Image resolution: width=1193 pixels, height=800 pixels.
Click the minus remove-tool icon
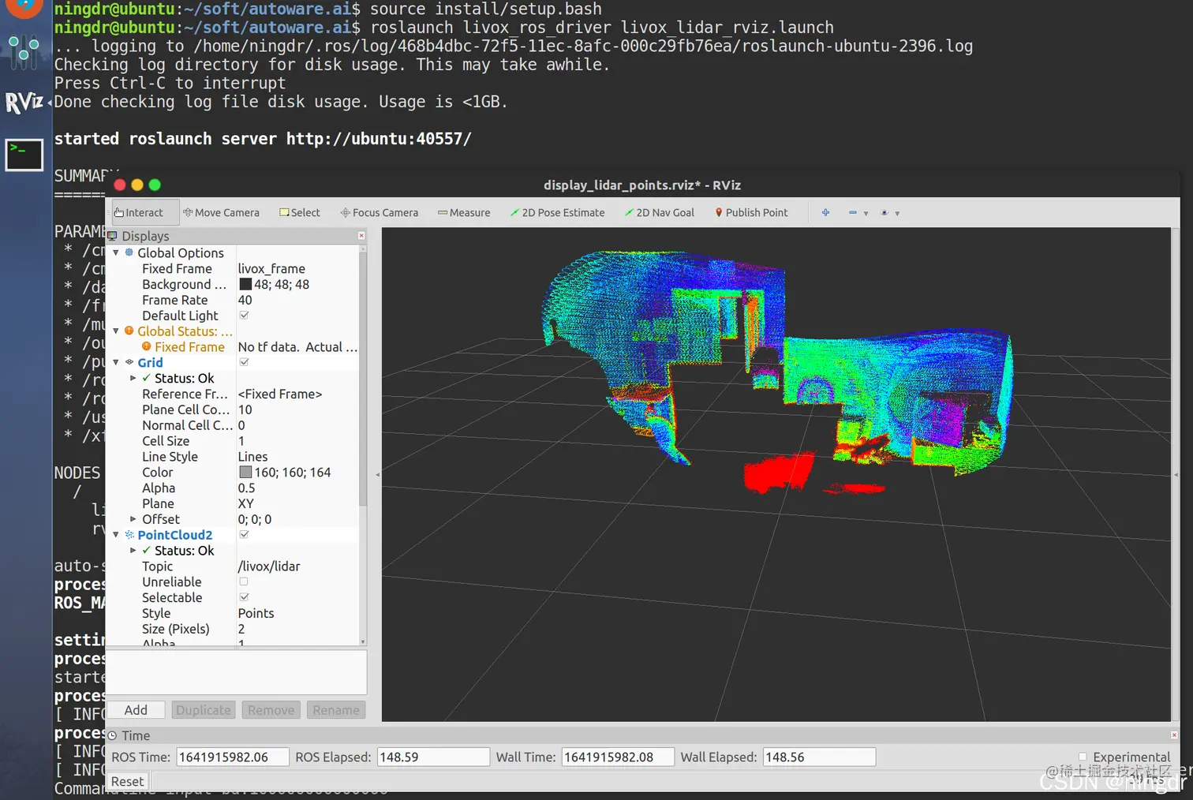tap(852, 212)
